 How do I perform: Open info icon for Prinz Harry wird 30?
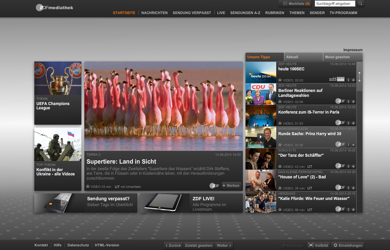click(x=348, y=145)
